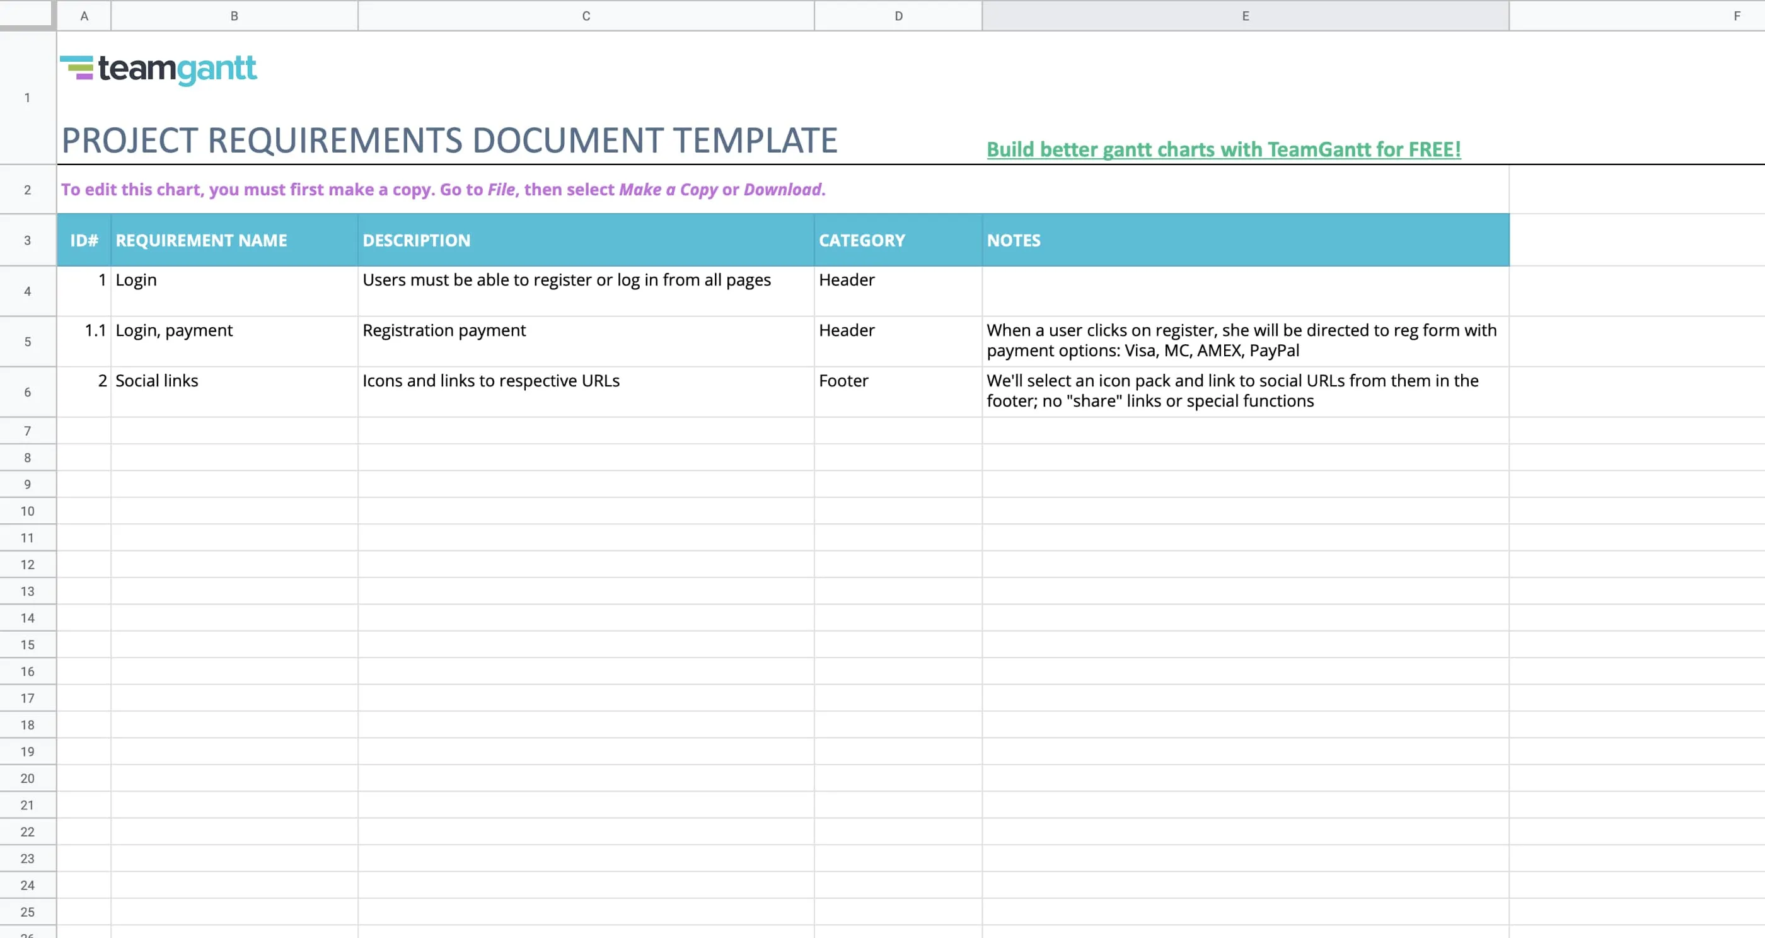Click the REQUIREMENT NAME header cell
Viewport: 1765px width, 938px height.
(x=234, y=241)
